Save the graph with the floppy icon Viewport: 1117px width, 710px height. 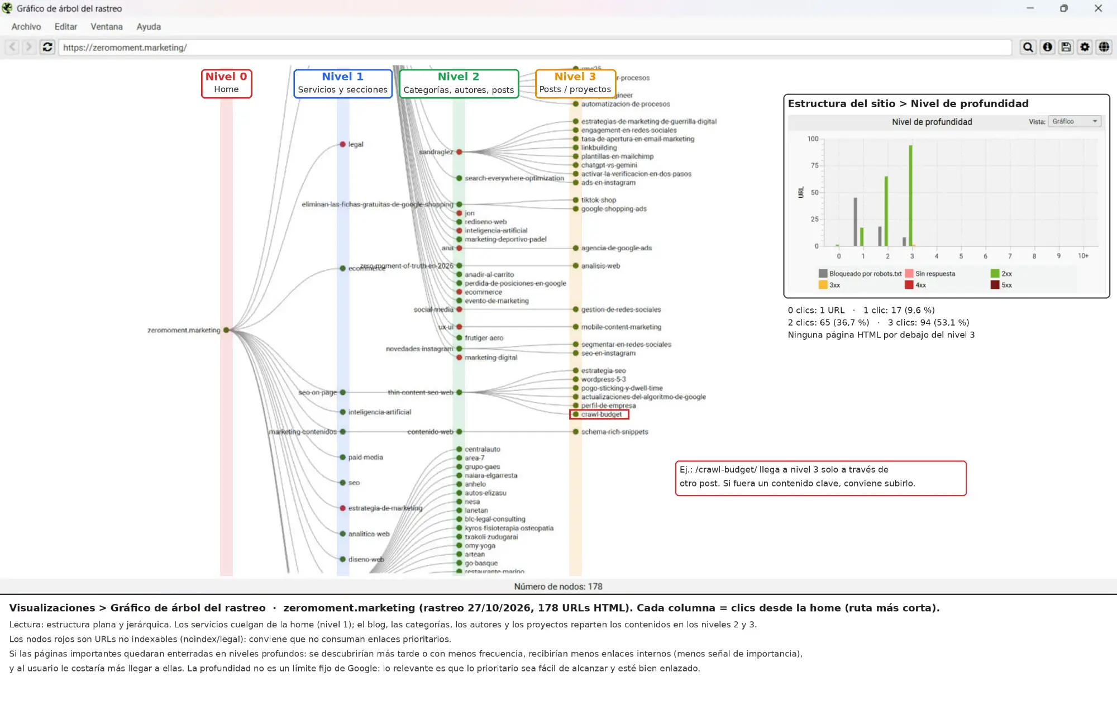(x=1066, y=47)
